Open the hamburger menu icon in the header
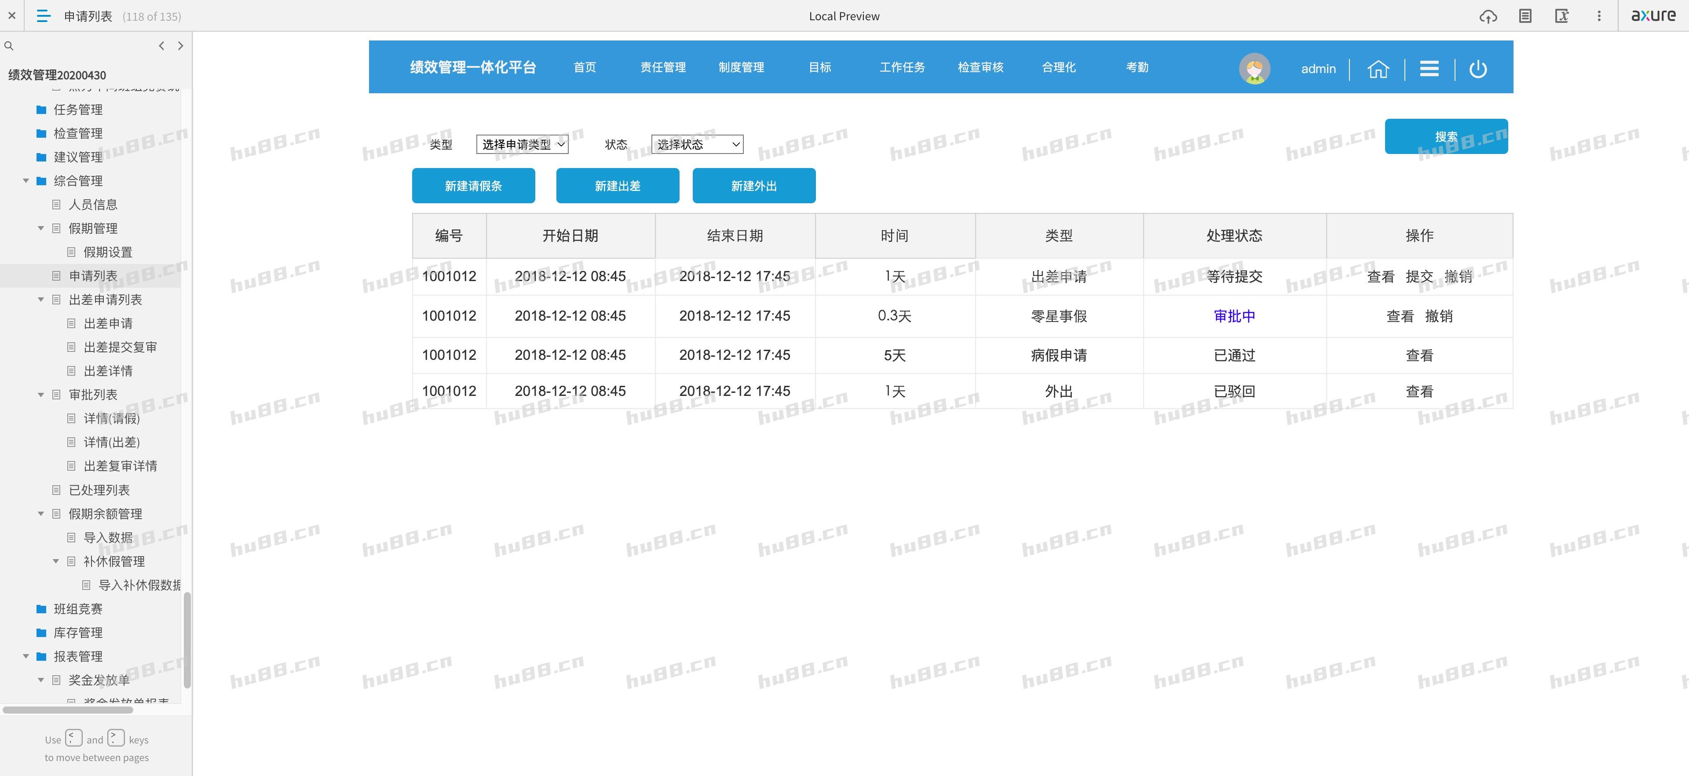The height and width of the screenshot is (776, 1689). coord(1429,69)
